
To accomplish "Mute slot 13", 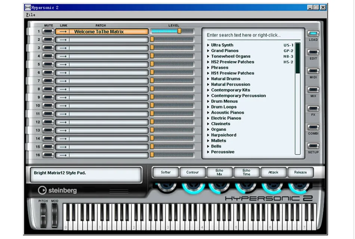I will [x=48, y=130].
